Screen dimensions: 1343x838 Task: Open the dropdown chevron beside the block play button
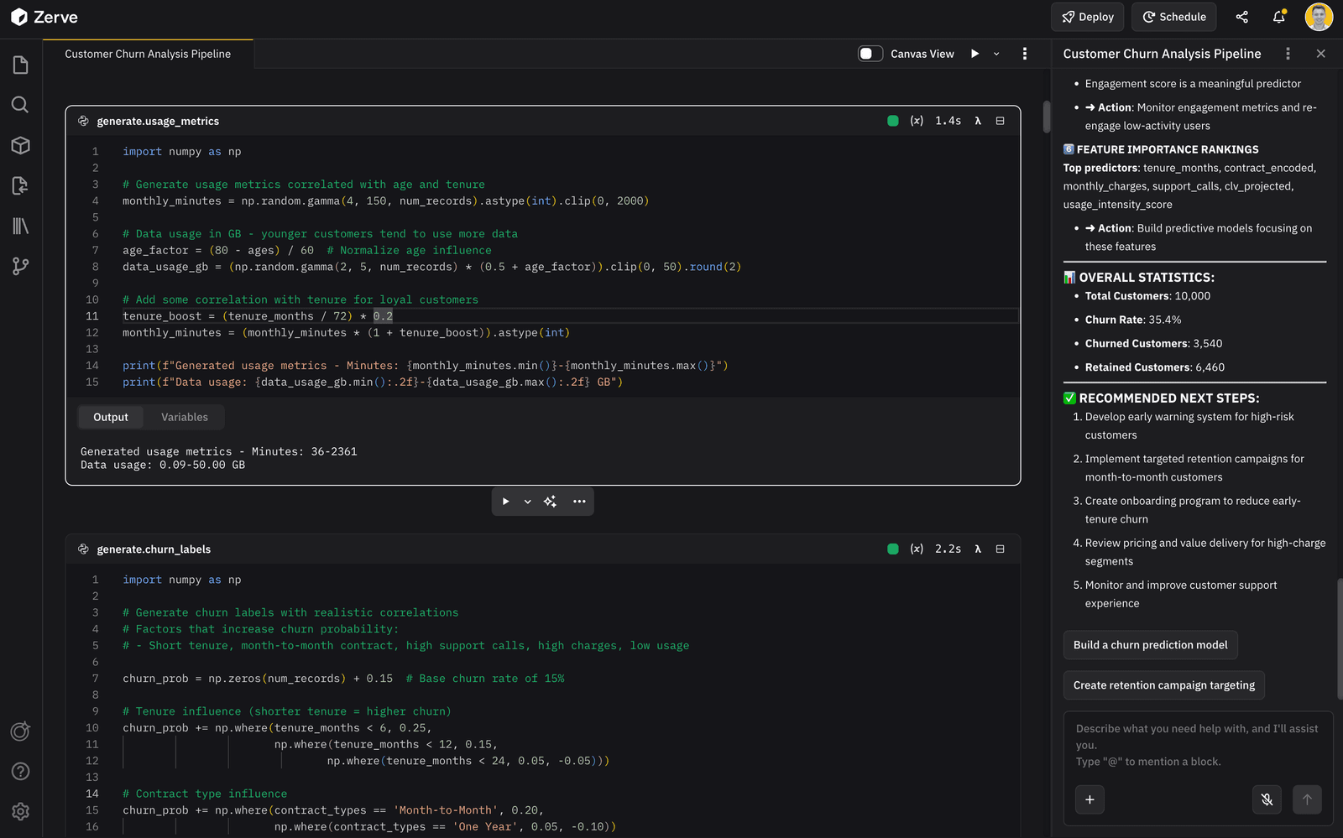pos(527,501)
